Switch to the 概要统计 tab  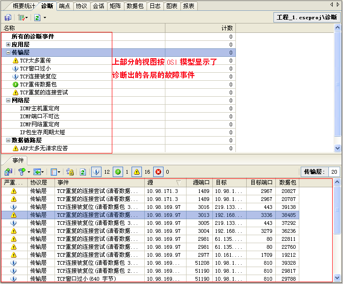pos(23,6)
